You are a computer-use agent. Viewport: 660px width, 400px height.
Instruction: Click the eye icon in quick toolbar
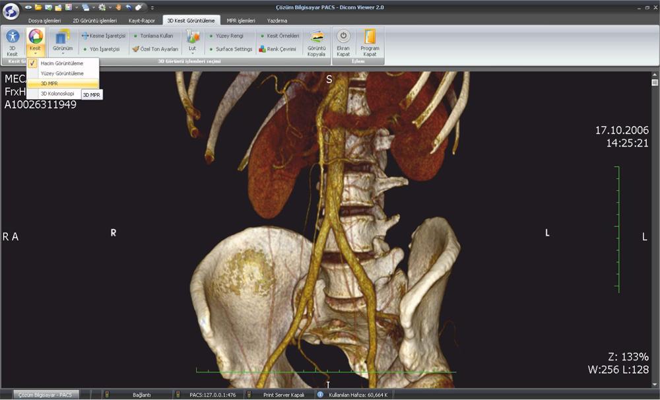(28, 7)
